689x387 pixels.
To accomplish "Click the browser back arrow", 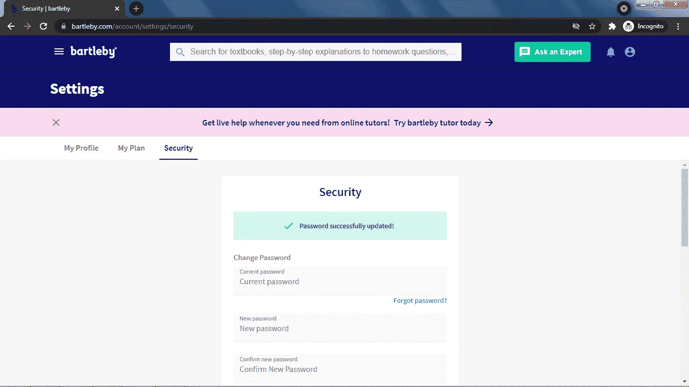I will pyautogui.click(x=11, y=26).
